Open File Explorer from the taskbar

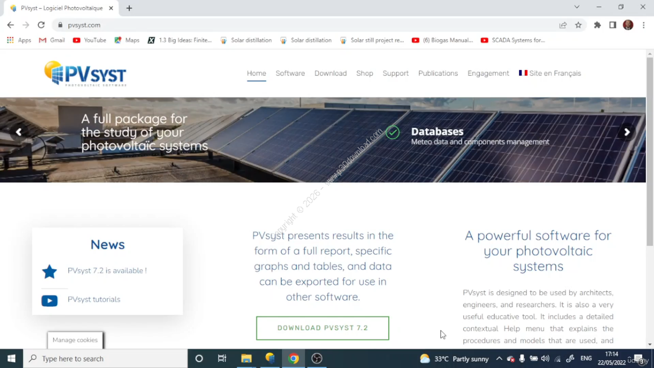click(x=246, y=358)
